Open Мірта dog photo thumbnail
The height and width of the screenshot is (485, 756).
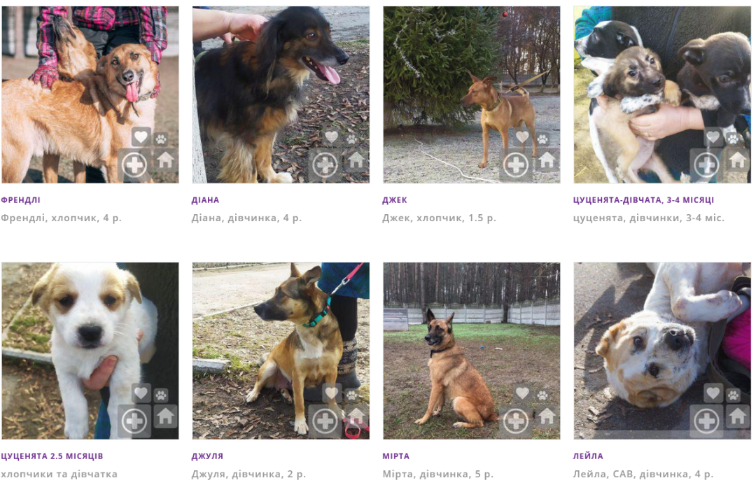coord(472,351)
